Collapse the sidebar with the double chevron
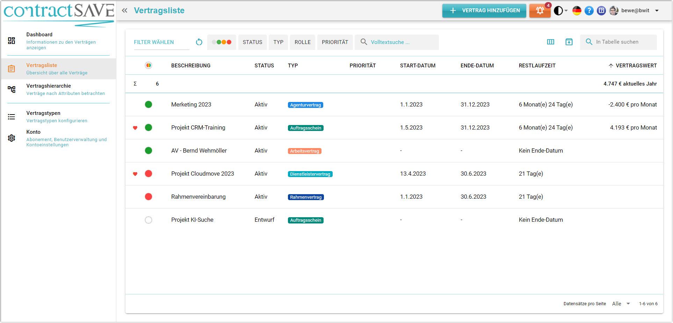Screen dimensions: 673x323 [x=124, y=10]
